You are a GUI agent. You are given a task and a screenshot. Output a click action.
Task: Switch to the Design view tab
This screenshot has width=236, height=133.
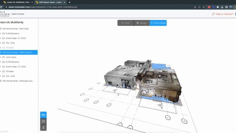142,23
